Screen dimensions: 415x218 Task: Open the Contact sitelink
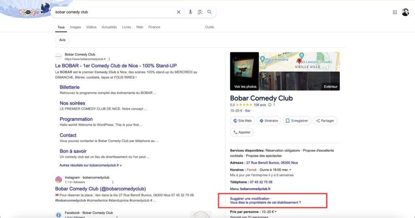coord(68,135)
